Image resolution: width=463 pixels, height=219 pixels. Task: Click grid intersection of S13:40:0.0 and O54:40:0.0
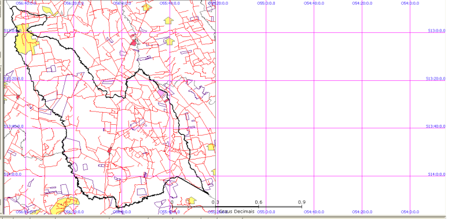tap(314, 128)
